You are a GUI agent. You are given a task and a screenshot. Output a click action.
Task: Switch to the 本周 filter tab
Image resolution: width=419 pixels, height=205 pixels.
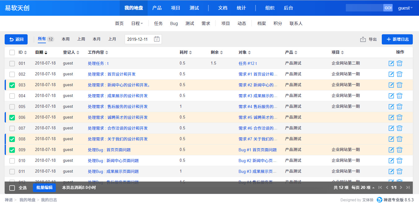point(65,39)
